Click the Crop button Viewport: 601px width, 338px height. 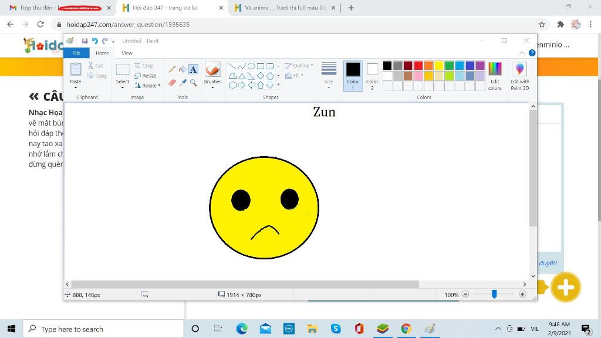pos(144,66)
